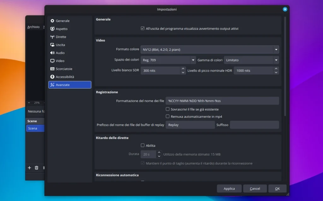Open the Archivio menu
Viewport: 323px width, 201px height.
(33, 27)
